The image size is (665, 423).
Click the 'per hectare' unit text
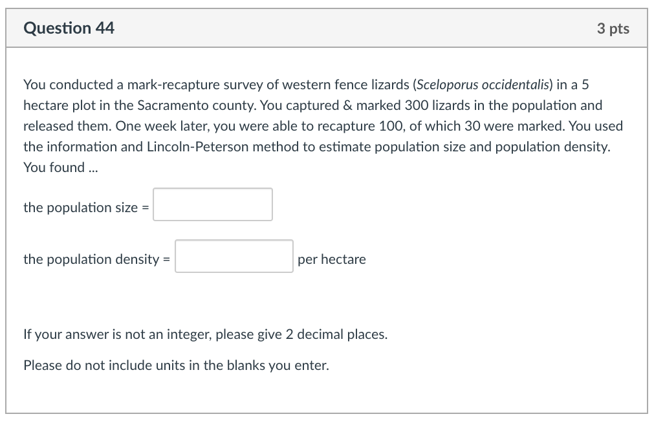pos(332,259)
